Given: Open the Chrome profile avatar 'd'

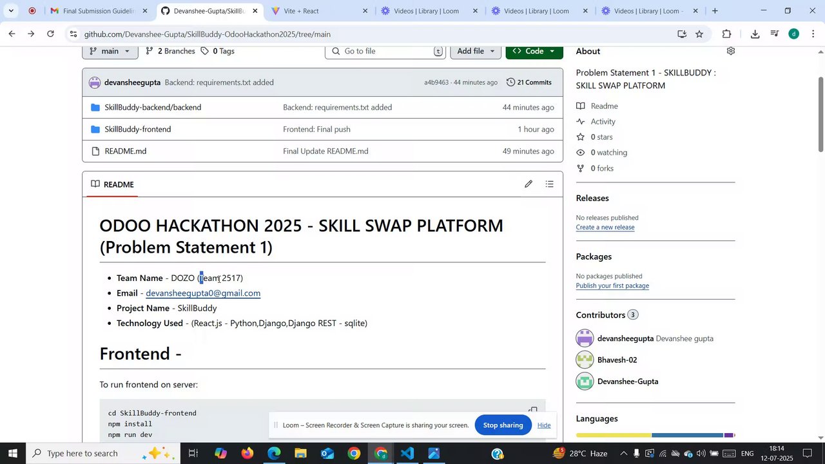Looking at the screenshot, I should (794, 34).
